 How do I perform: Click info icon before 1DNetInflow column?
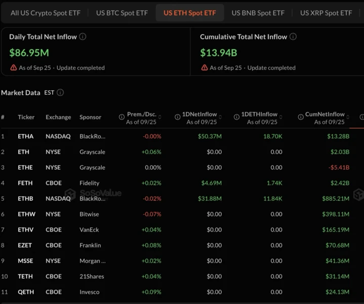[x=177, y=117]
